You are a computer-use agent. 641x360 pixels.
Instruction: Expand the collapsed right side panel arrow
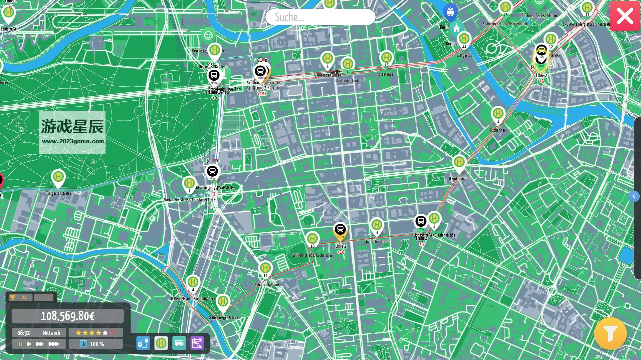pyautogui.click(x=634, y=196)
